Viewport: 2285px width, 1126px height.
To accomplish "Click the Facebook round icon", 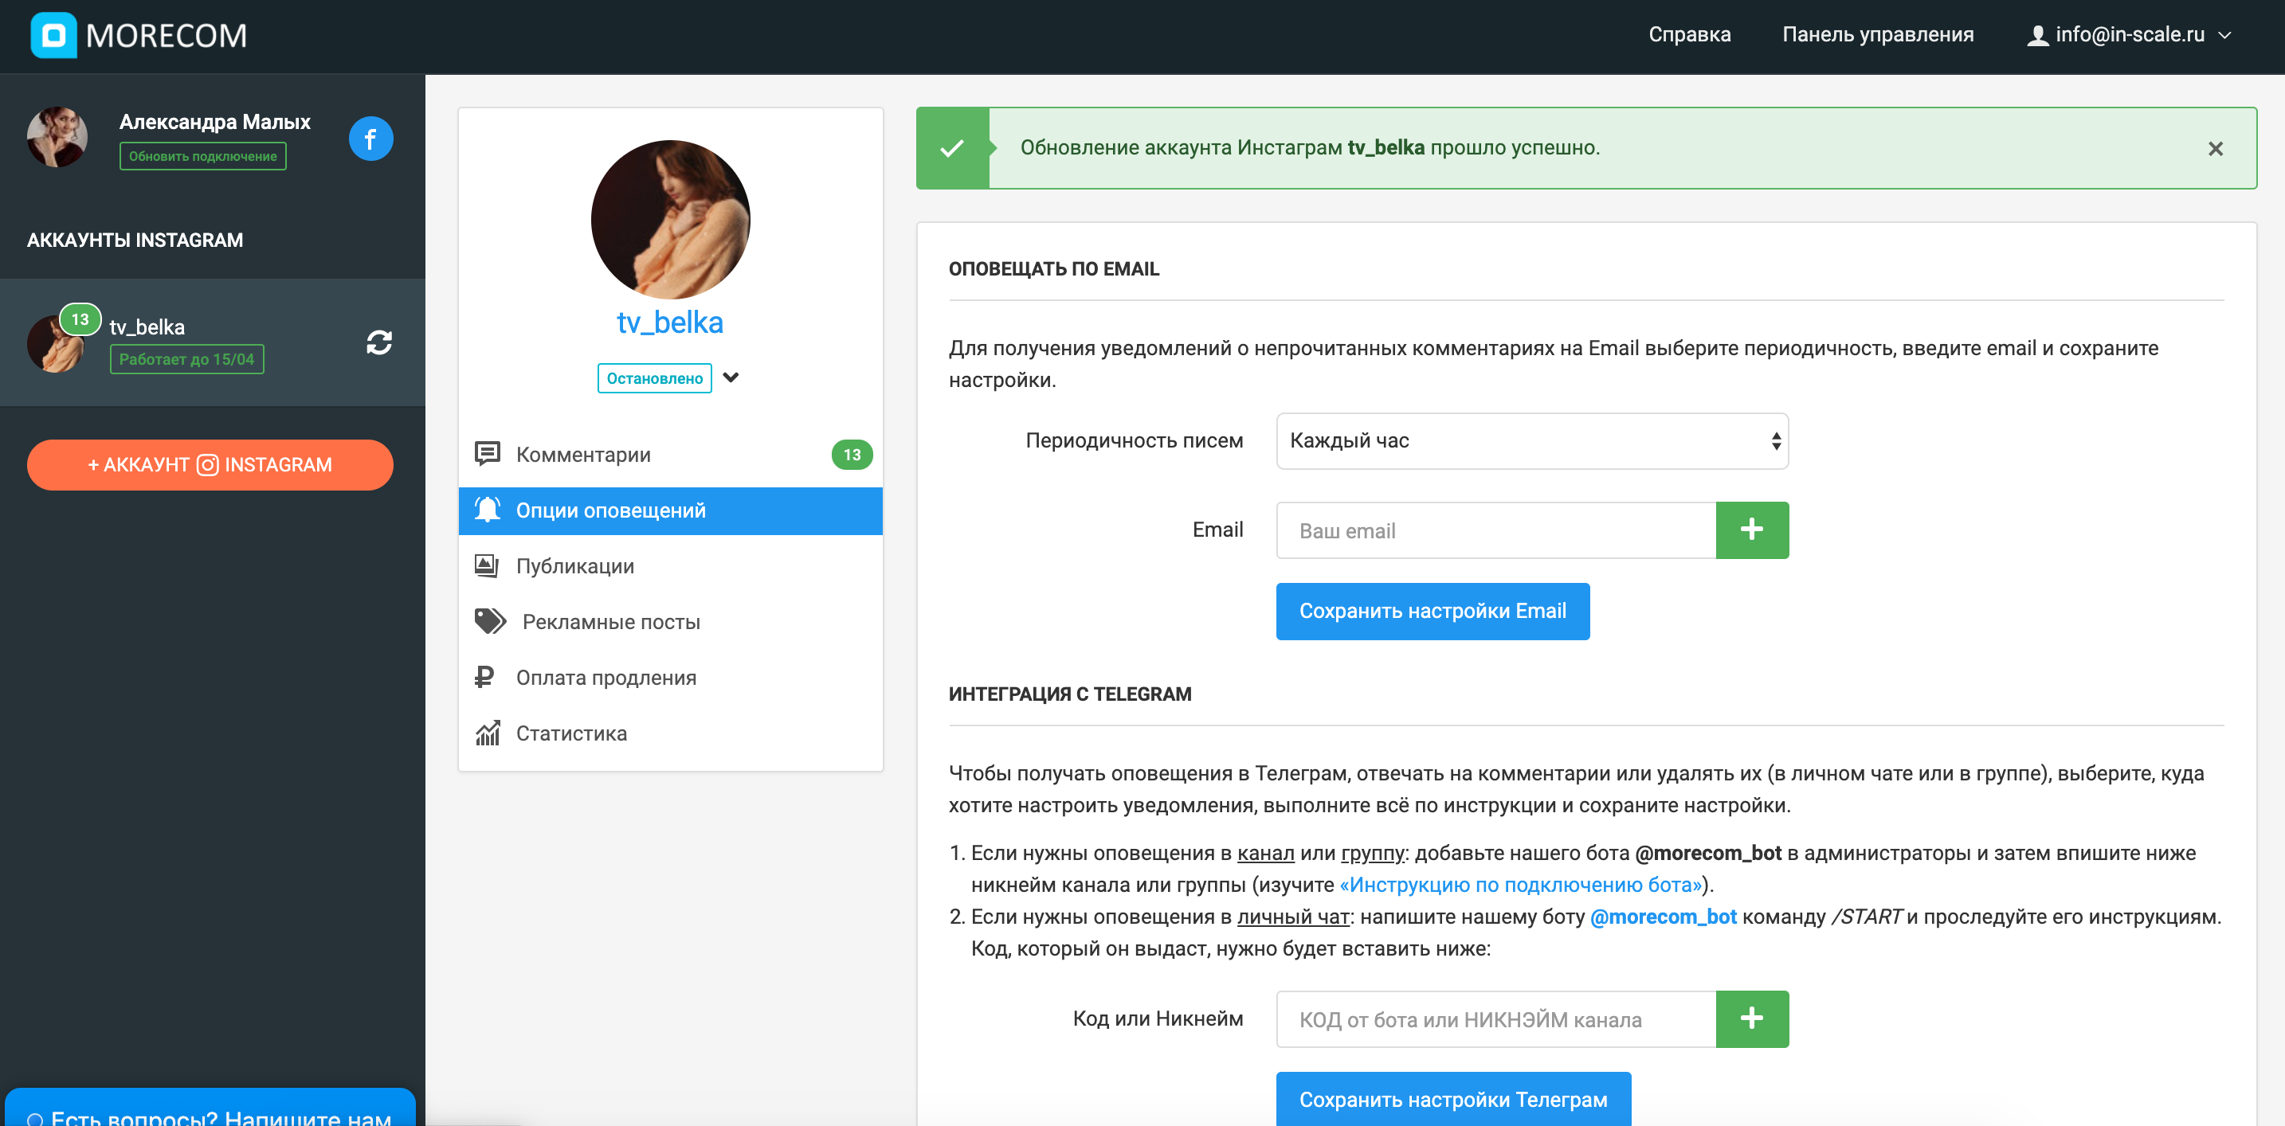I will 370,139.
